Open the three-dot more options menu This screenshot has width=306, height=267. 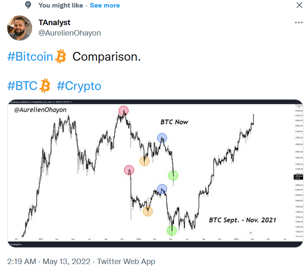coord(298,23)
